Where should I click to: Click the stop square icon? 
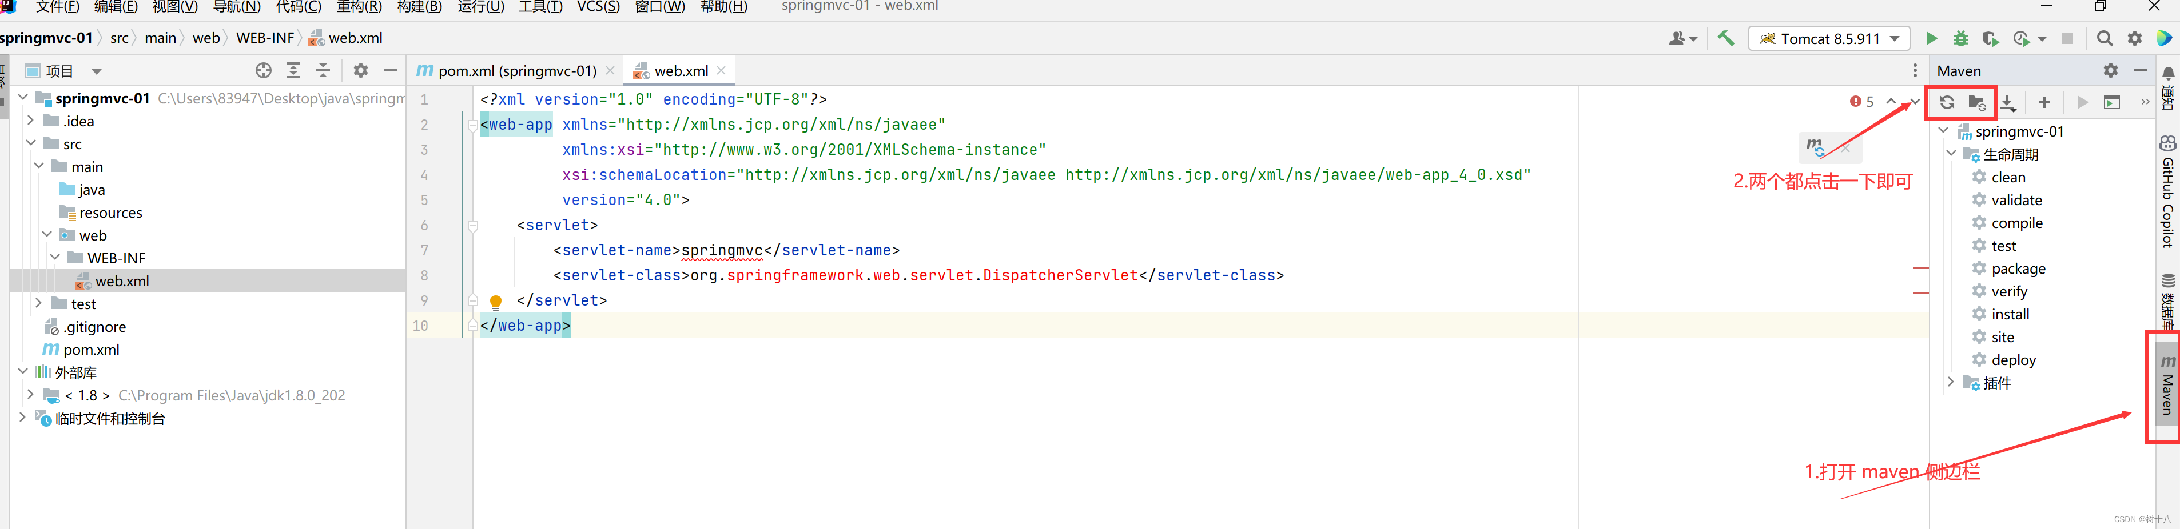coord(2067,38)
